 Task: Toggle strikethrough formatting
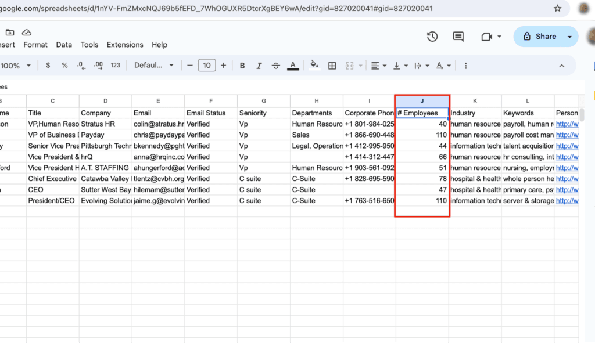(275, 66)
